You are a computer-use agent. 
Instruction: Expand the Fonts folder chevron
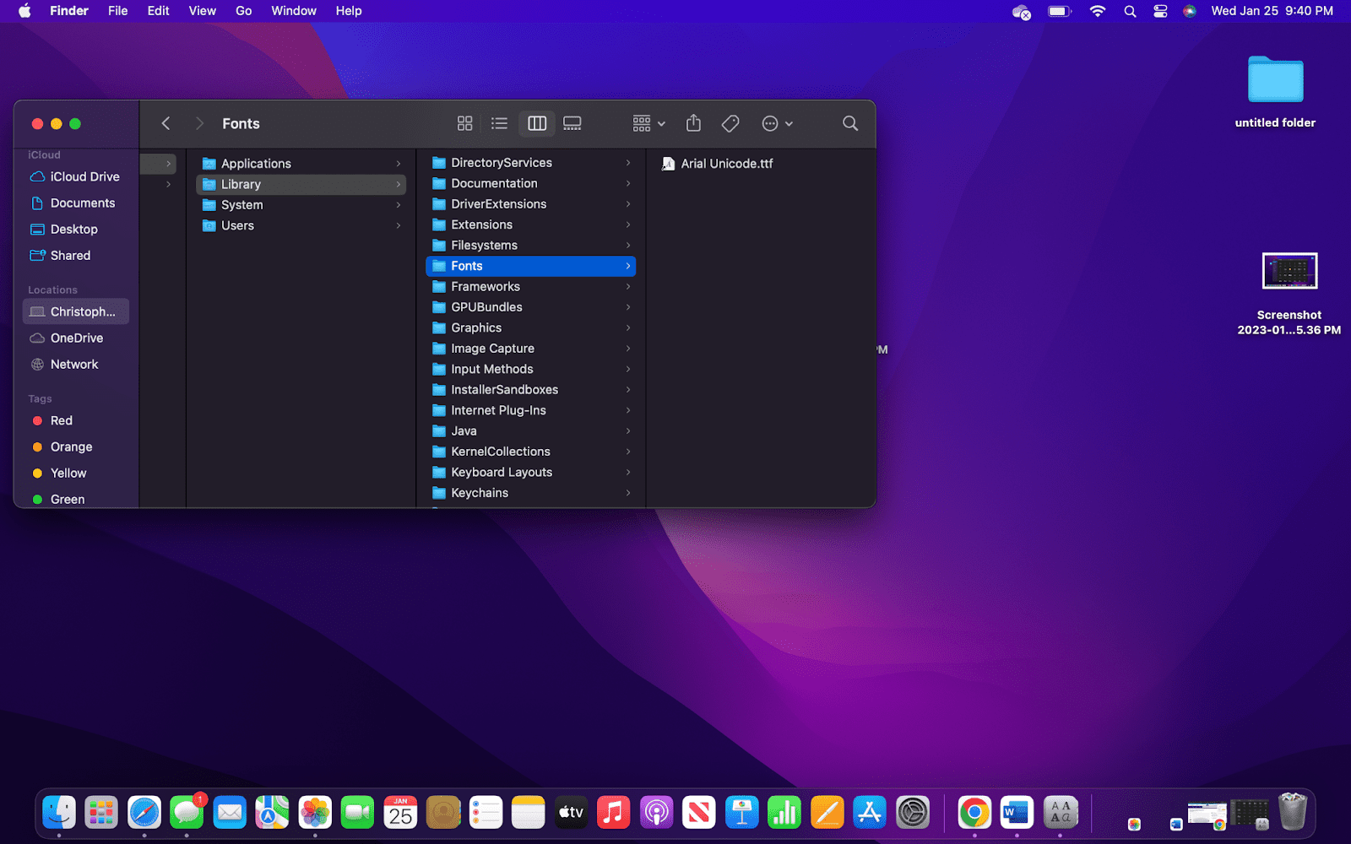[628, 266]
